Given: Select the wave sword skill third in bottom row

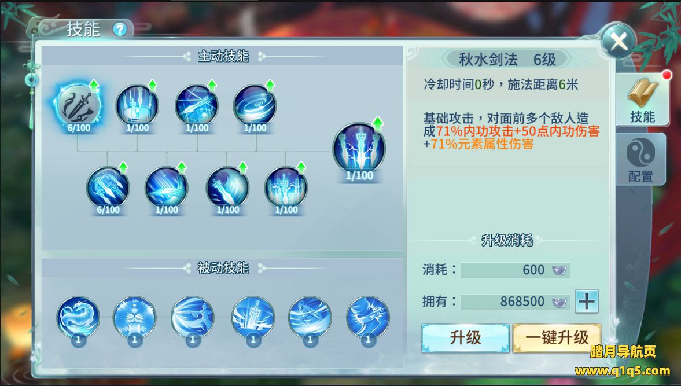Looking at the screenshot, I should pos(227,188).
